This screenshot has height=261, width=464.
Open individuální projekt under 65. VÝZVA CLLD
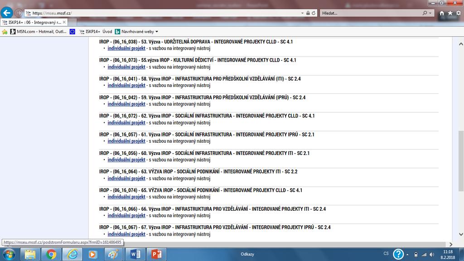126,197
